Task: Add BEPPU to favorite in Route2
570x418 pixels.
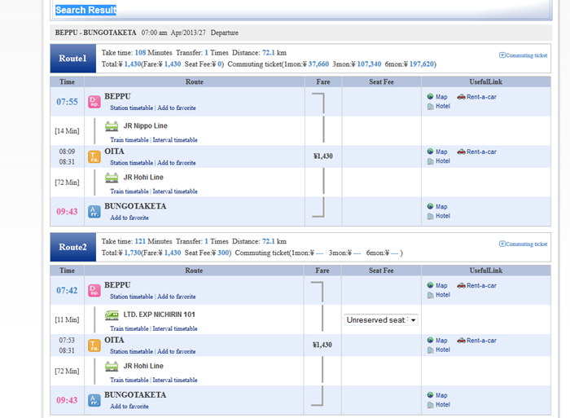Action: (177, 297)
